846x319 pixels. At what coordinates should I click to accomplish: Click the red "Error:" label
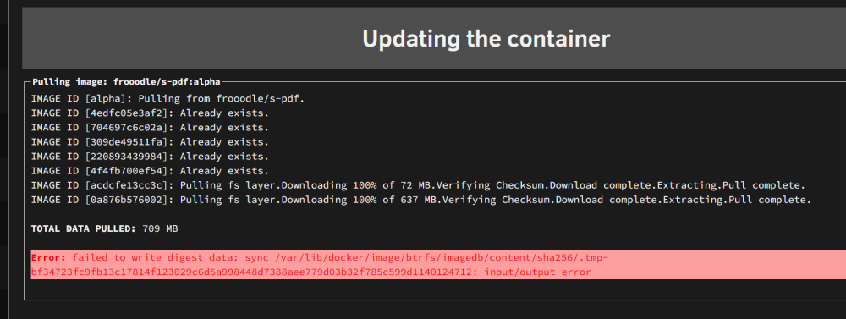point(48,258)
